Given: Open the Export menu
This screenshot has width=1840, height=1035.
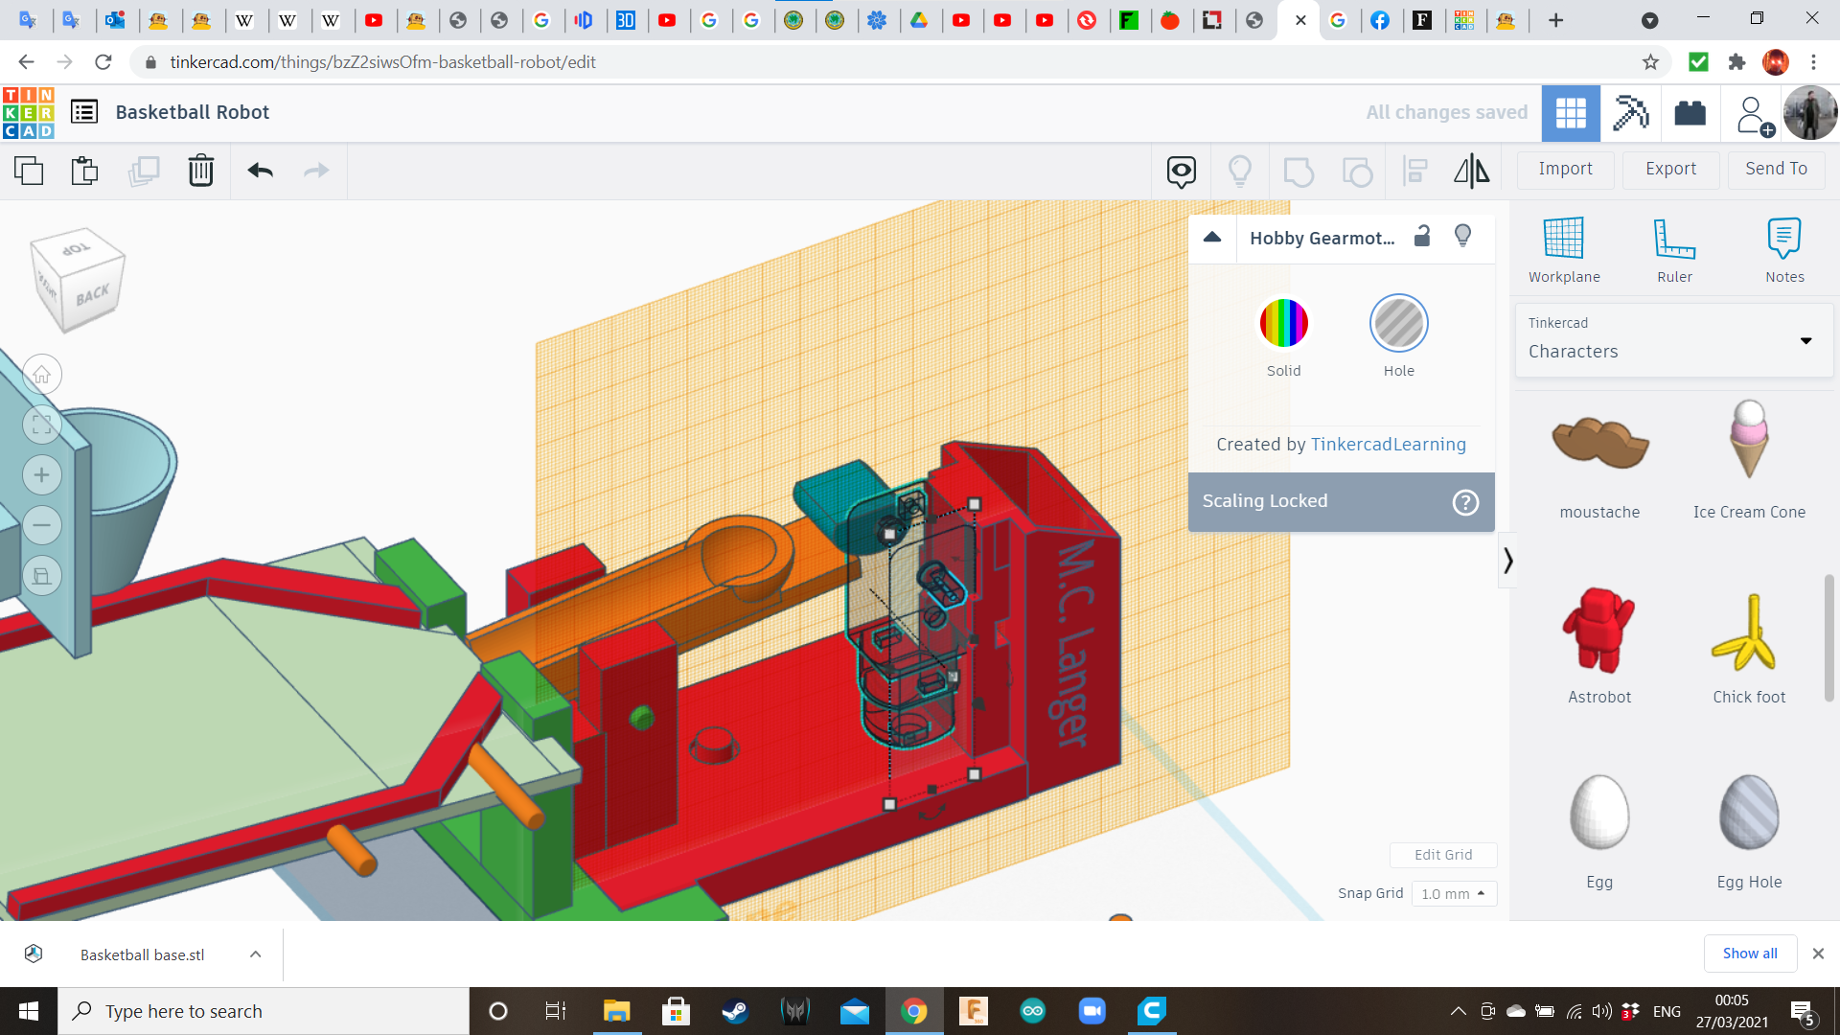Looking at the screenshot, I should pyautogui.click(x=1670, y=169).
